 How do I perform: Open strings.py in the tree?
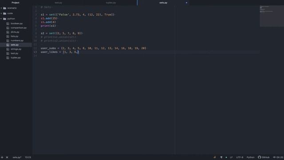click(x=16, y=49)
